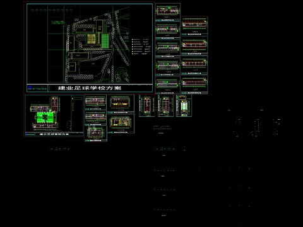Click the 建业足球学校方案 title on the large sheet

90,88
